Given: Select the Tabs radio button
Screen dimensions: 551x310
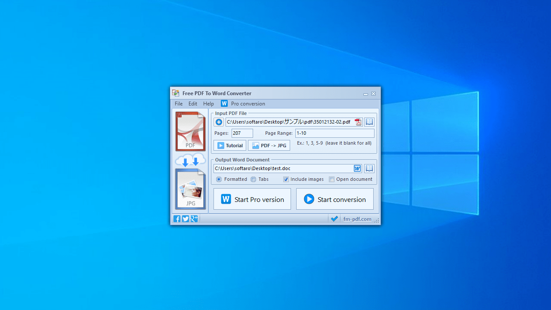Looking at the screenshot, I should point(253,179).
